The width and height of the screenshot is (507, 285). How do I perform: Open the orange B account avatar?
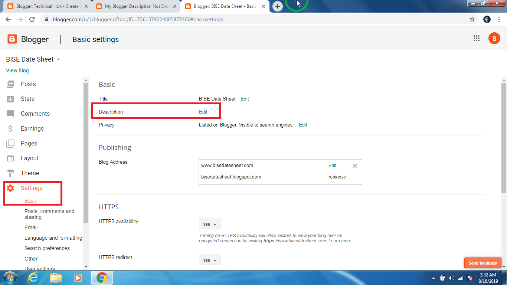(x=494, y=38)
